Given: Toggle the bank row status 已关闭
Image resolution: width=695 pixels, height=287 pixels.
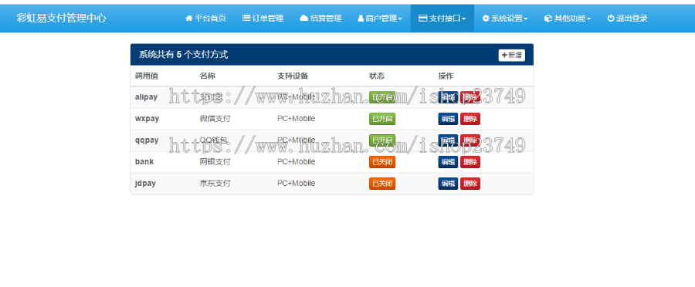Looking at the screenshot, I should click(x=382, y=162).
